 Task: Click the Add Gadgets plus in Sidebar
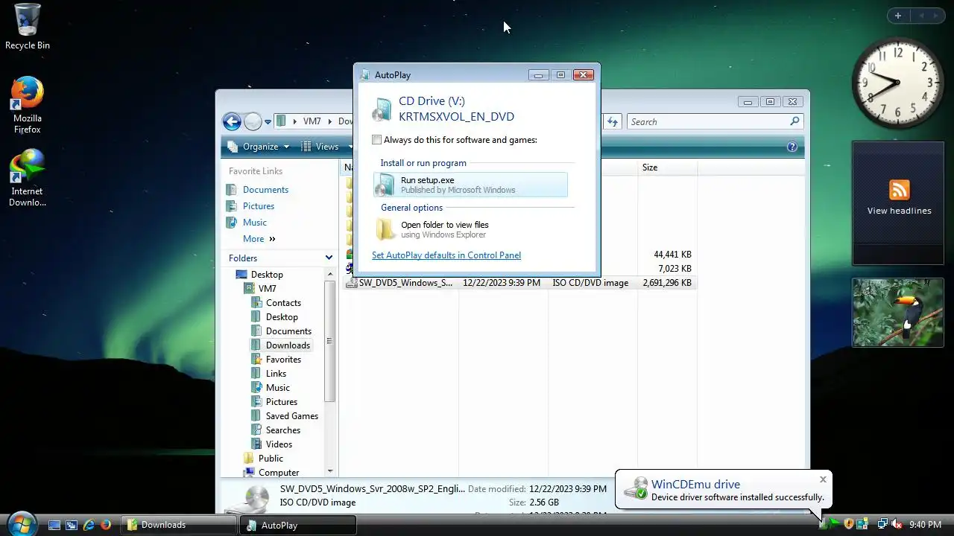coord(898,16)
